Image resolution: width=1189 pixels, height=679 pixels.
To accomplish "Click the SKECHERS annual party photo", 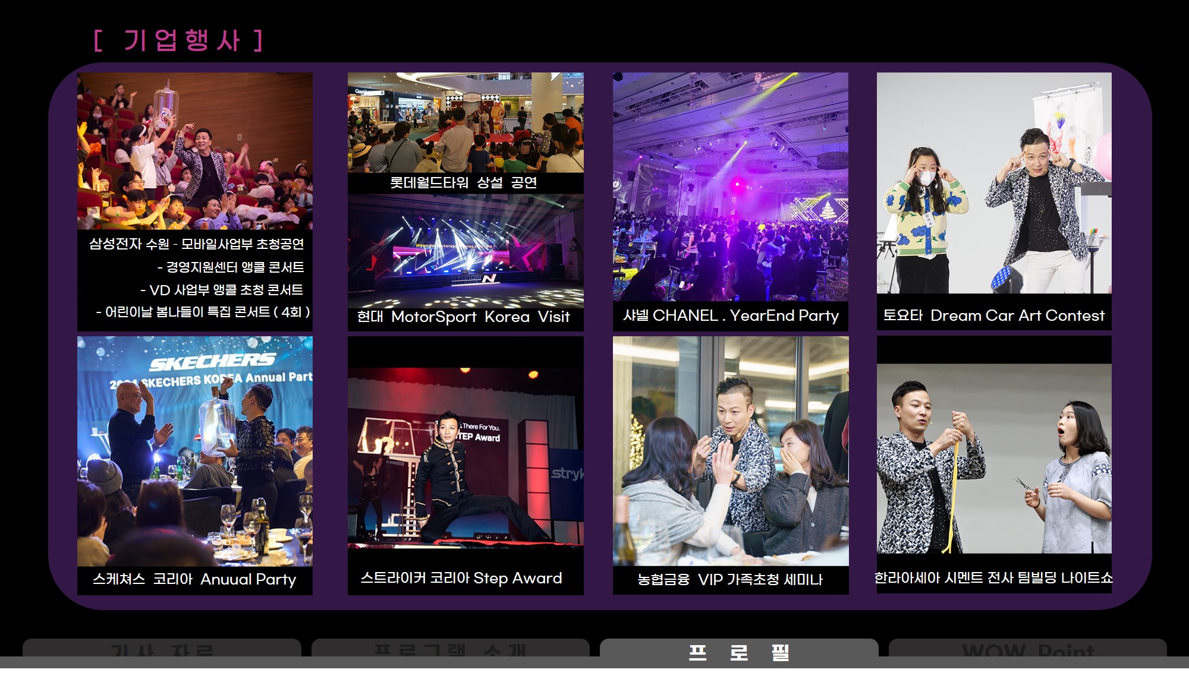I will [x=195, y=451].
